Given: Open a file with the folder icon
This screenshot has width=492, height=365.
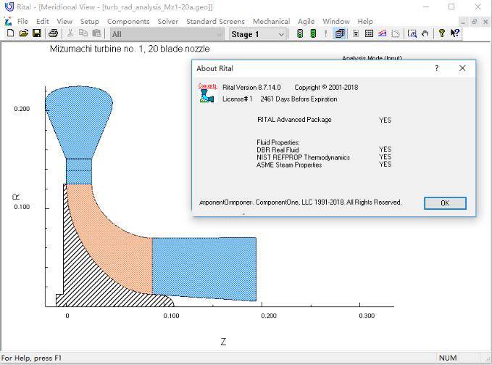Looking at the screenshot, I should pos(23,33).
